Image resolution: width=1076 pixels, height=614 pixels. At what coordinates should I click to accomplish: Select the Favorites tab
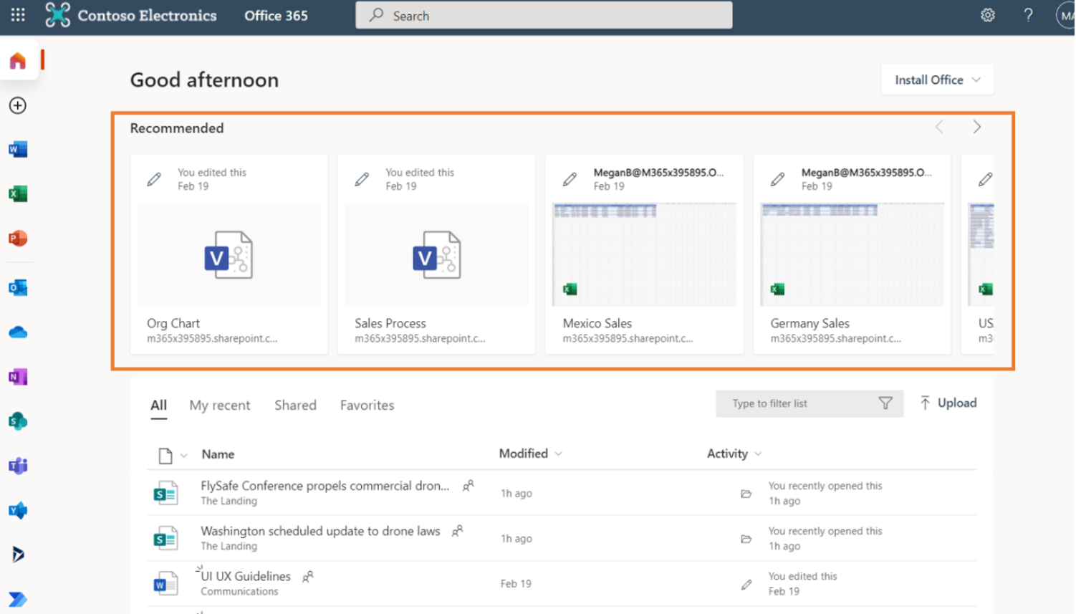367,406
